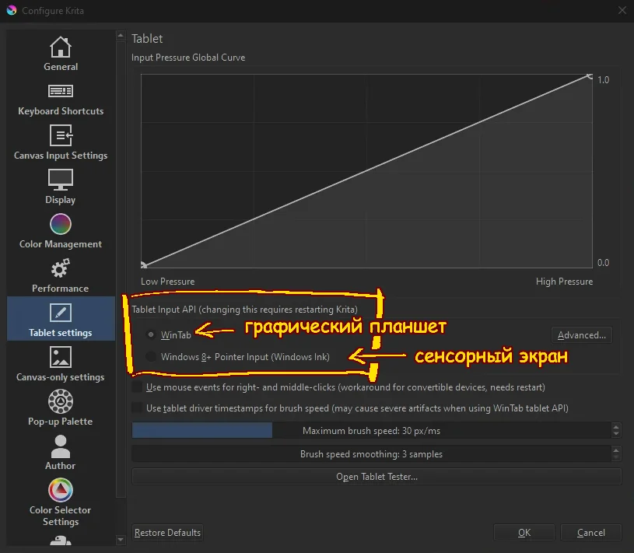Open Canvas-only settings page

(61, 364)
